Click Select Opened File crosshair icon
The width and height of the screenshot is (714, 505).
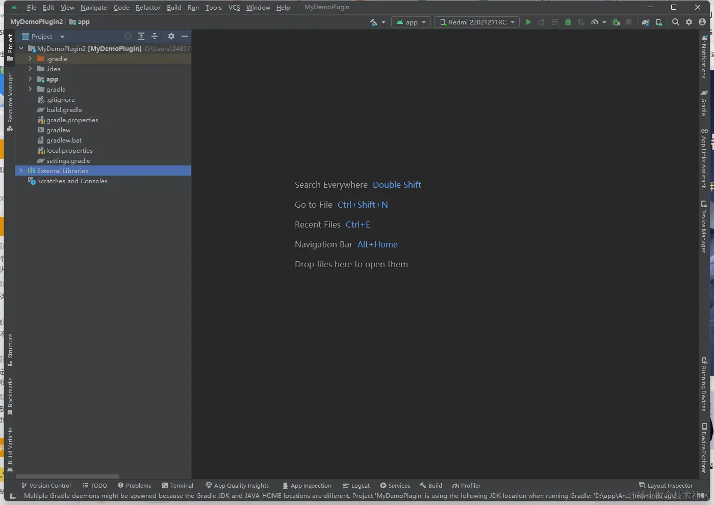point(128,36)
